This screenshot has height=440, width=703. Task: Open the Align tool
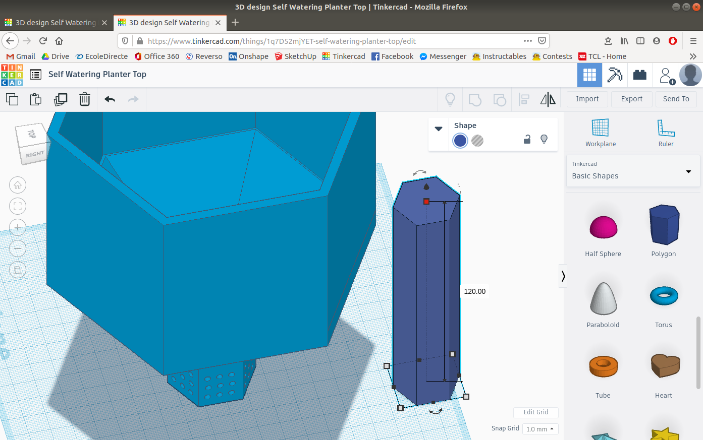[524, 99]
